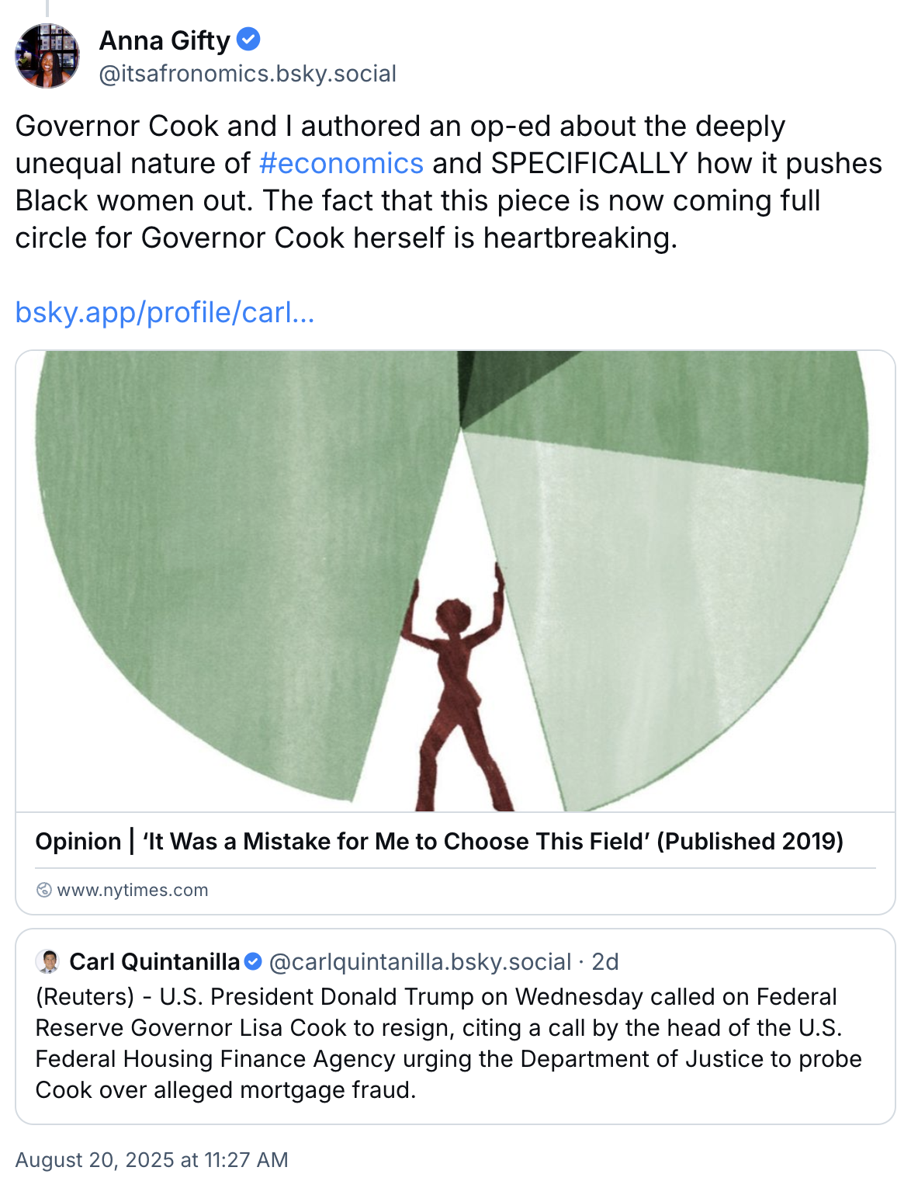This screenshot has height=1188, width=911.
Task: Click the globe icon beside www.nytimes.com
Action: click(x=44, y=890)
